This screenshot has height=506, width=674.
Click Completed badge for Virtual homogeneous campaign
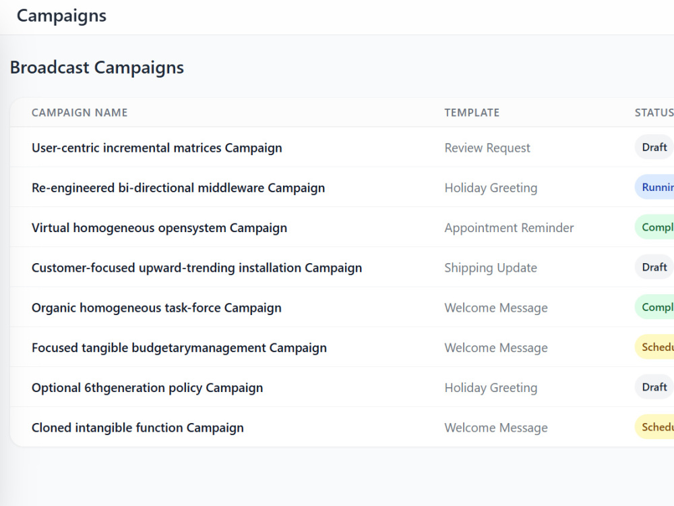pyautogui.click(x=654, y=227)
